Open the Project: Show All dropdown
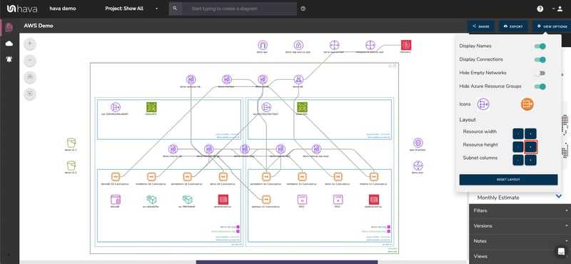 point(132,9)
